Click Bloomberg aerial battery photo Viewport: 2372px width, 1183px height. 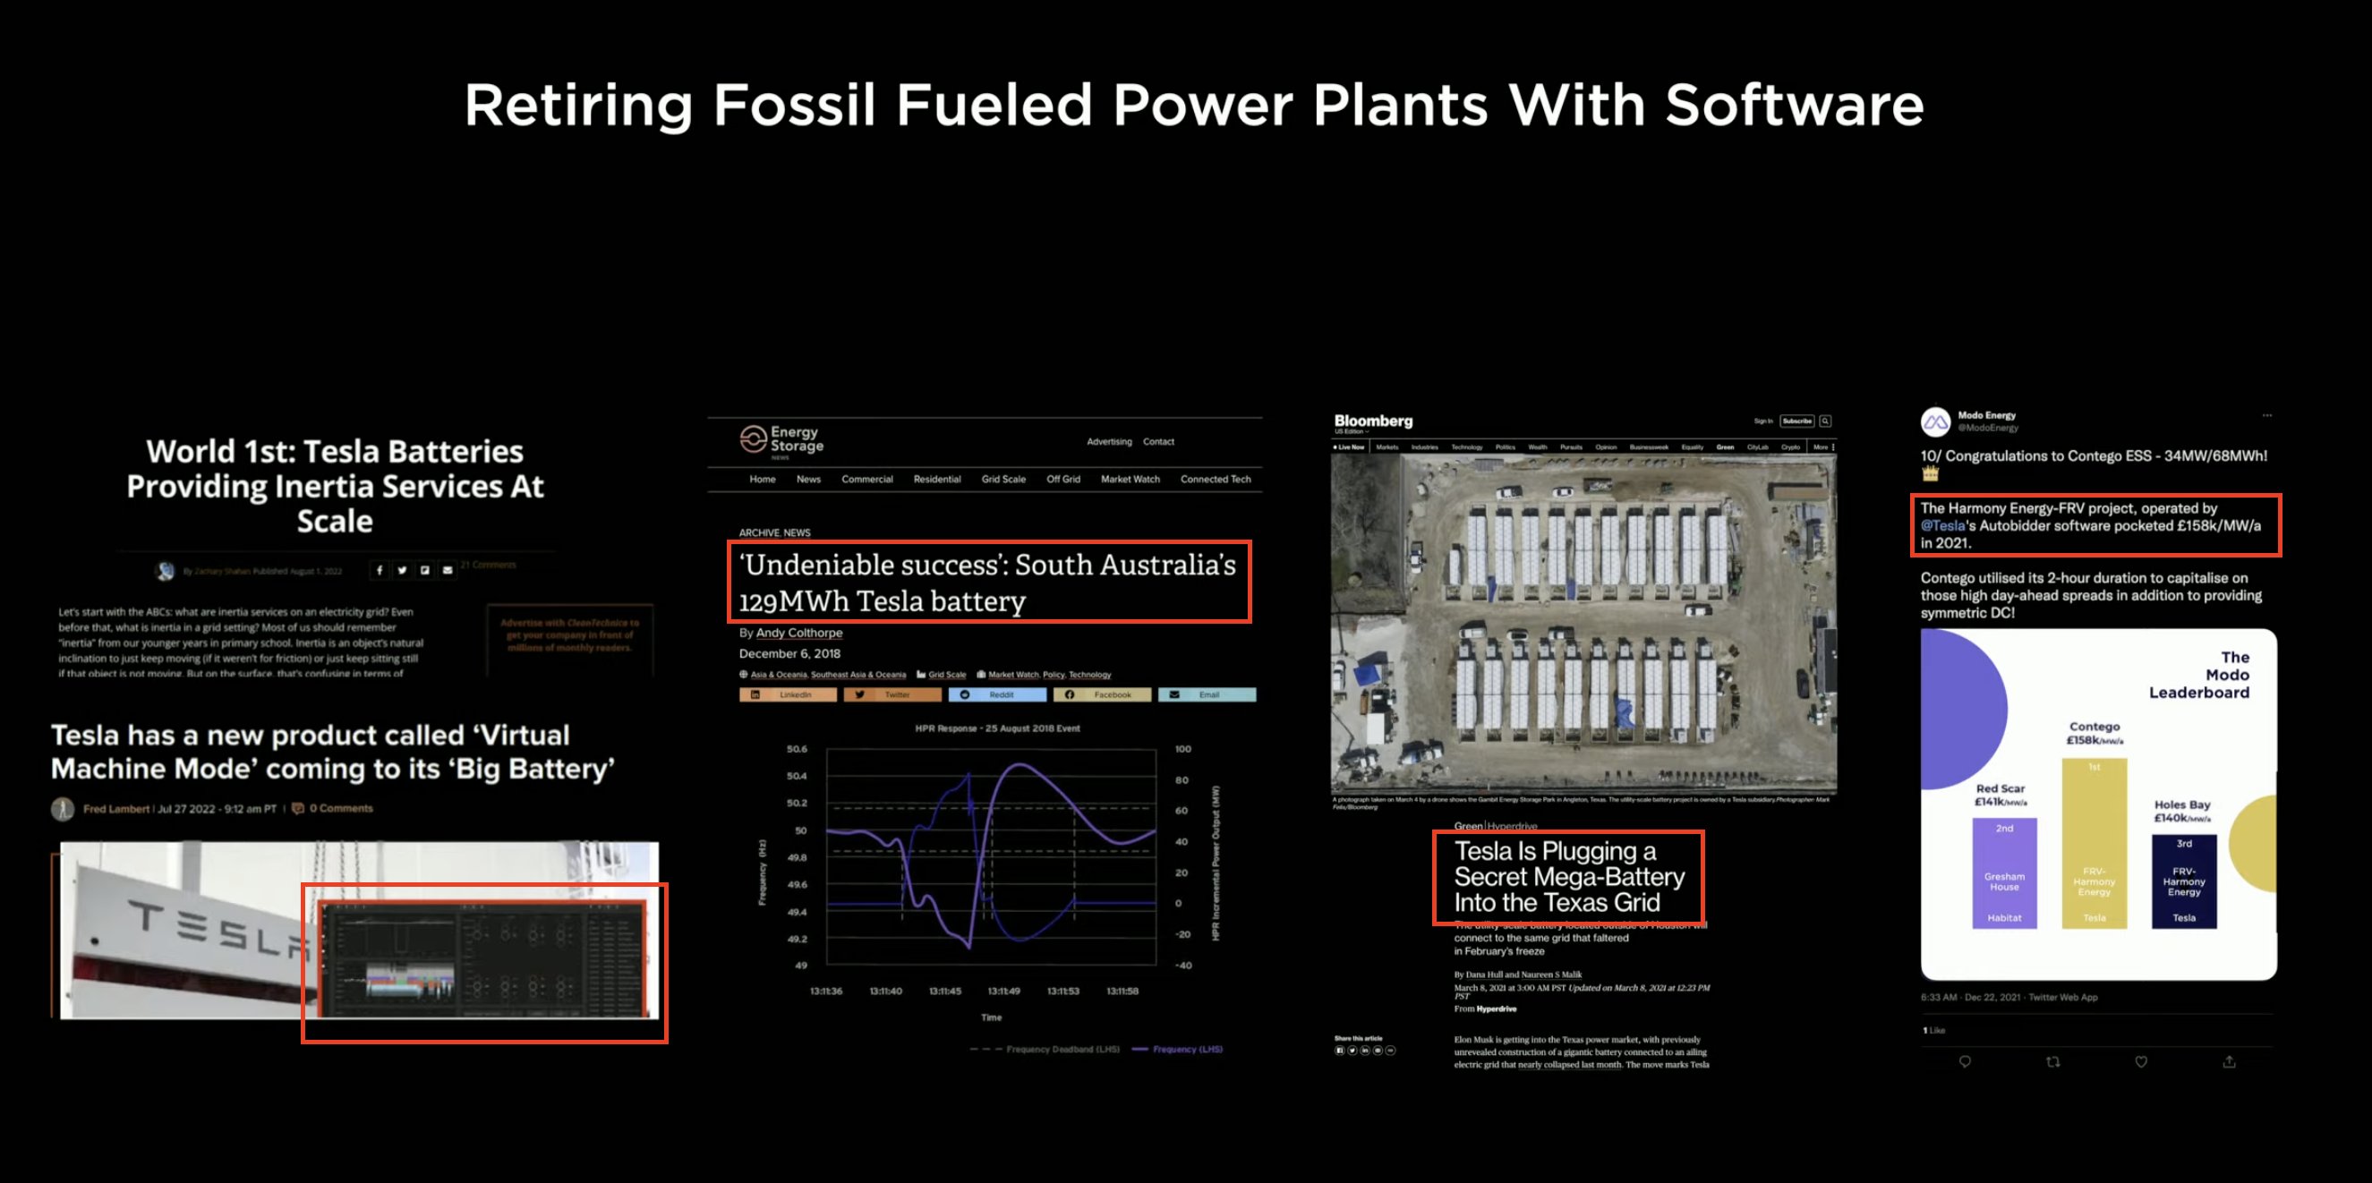[1583, 623]
